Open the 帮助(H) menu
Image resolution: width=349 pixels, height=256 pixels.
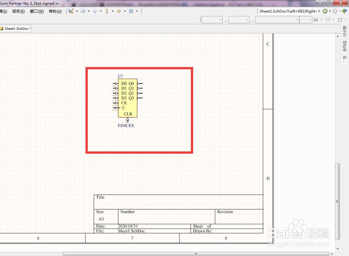[55, 11]
